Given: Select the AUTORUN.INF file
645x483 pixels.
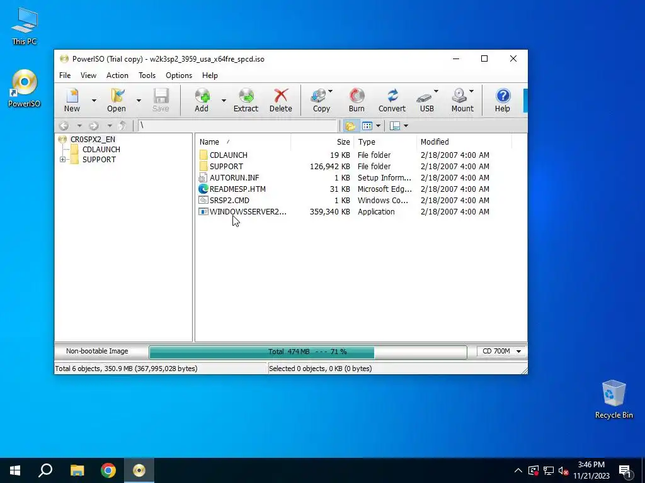Looking at the screenshot, I should (344, 178).
